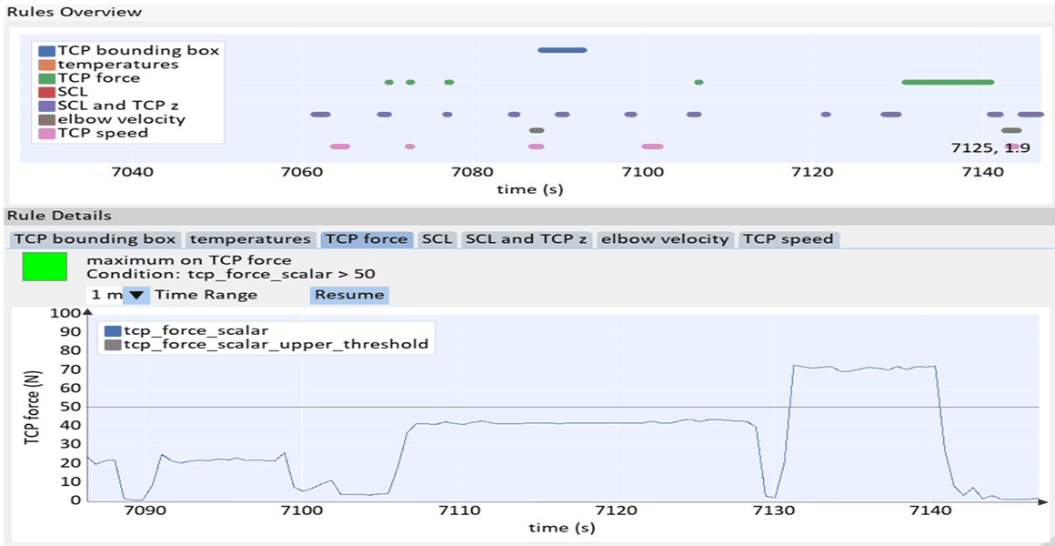Screen dimensions: 1055x546
Task: Click the blue TCP bounding box legend swatch
Action: point(45,51)
